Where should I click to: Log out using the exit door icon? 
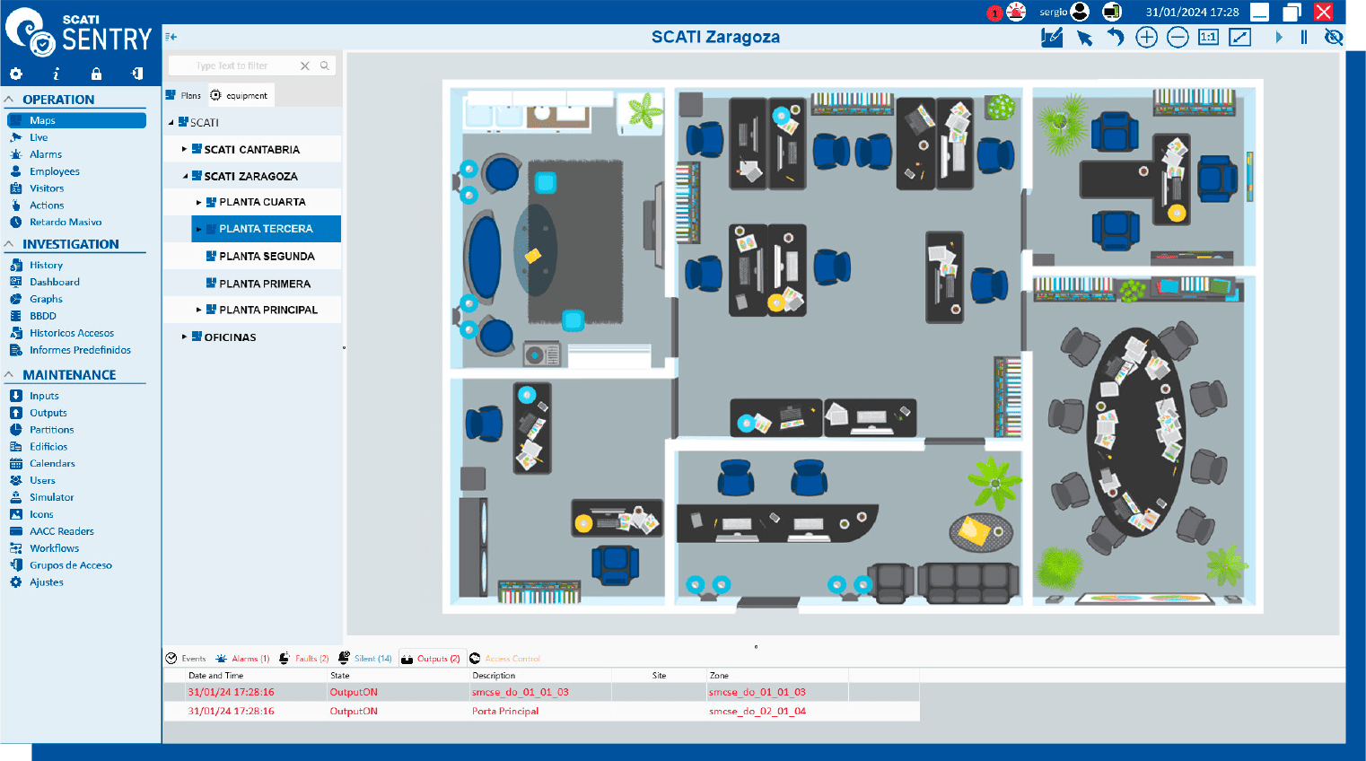[137, 74]
